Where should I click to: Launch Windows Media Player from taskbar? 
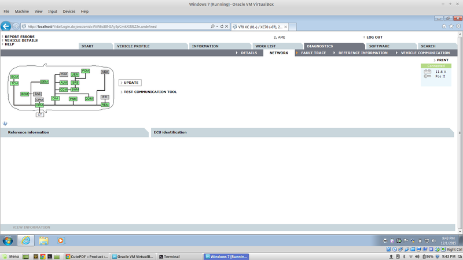[61, 240]
